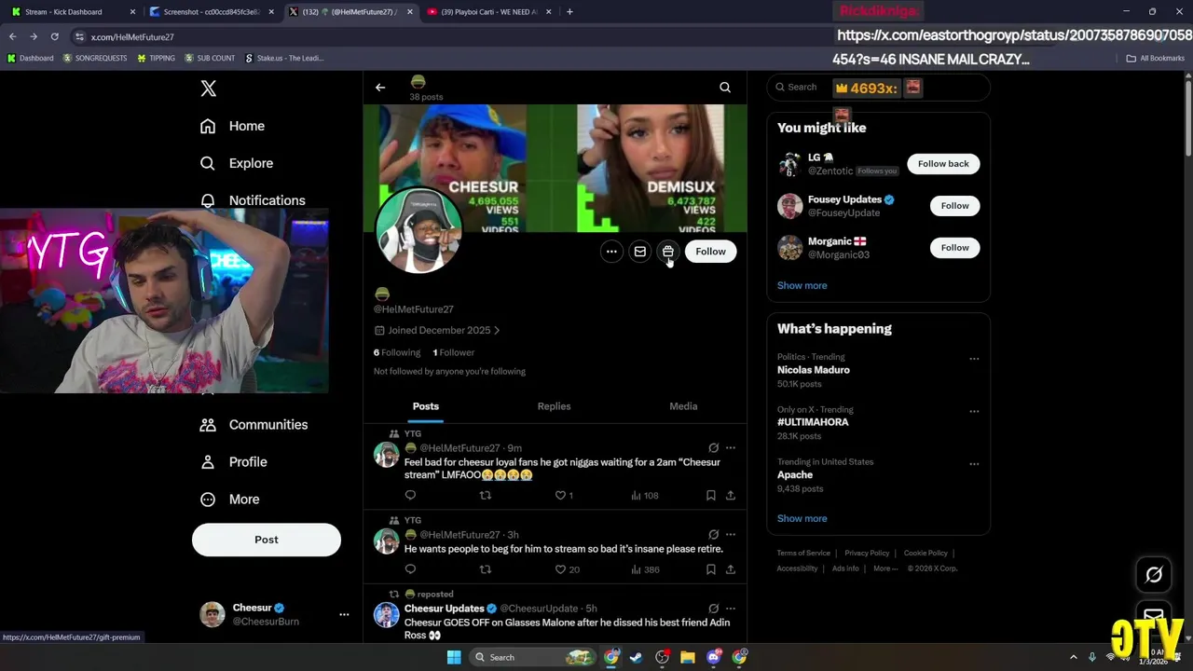Bookmark the 9m post
Image resolution: width=1193 pixels, height=671 pixels.
click(x=710, y=496)
